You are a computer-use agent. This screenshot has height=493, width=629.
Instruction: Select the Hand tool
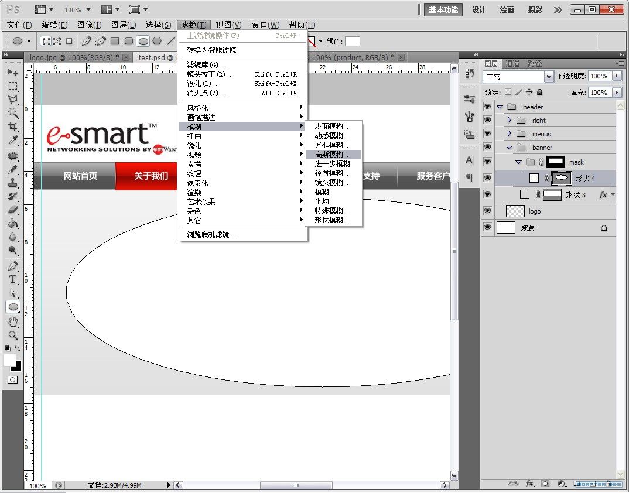13,321
